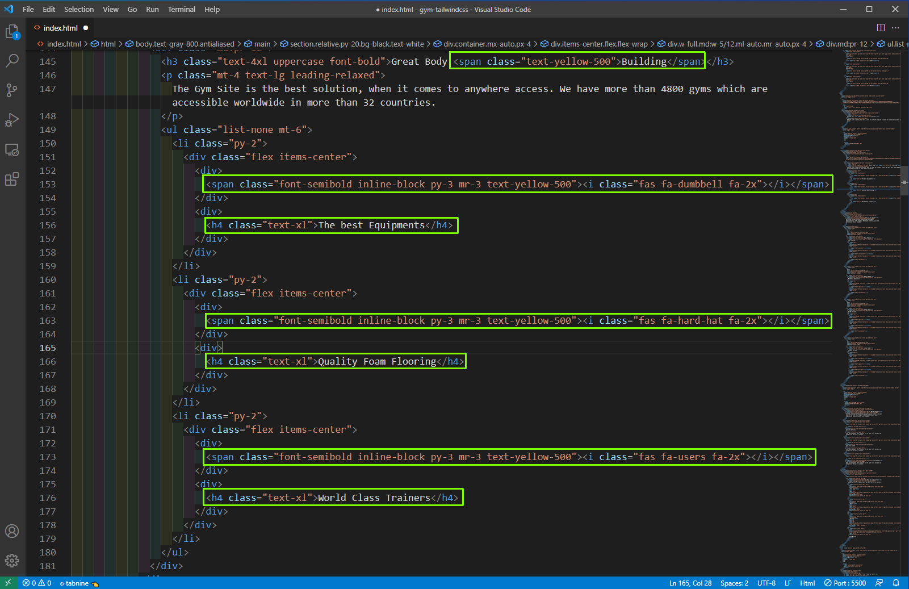The height and width of the screenshot is (589, 909).
Task: Change end of line sequence LF
Action: click(x=788, y=583)
